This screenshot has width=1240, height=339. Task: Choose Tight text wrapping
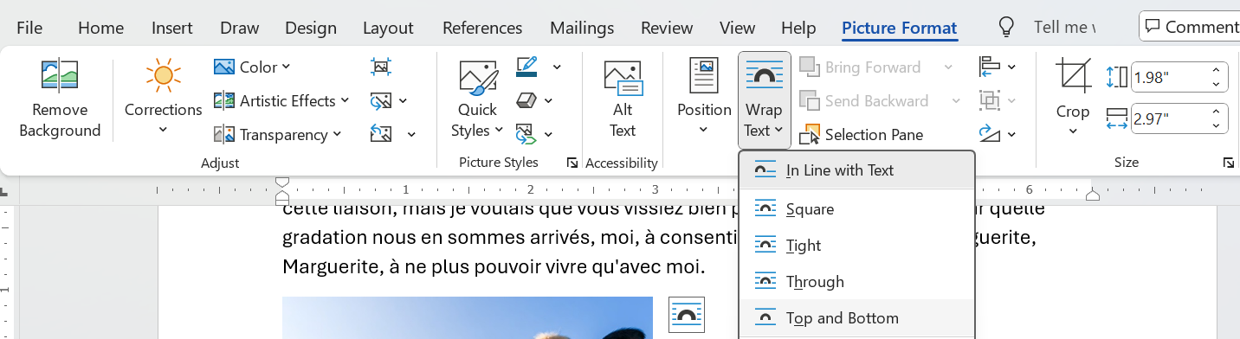point(856,245)
